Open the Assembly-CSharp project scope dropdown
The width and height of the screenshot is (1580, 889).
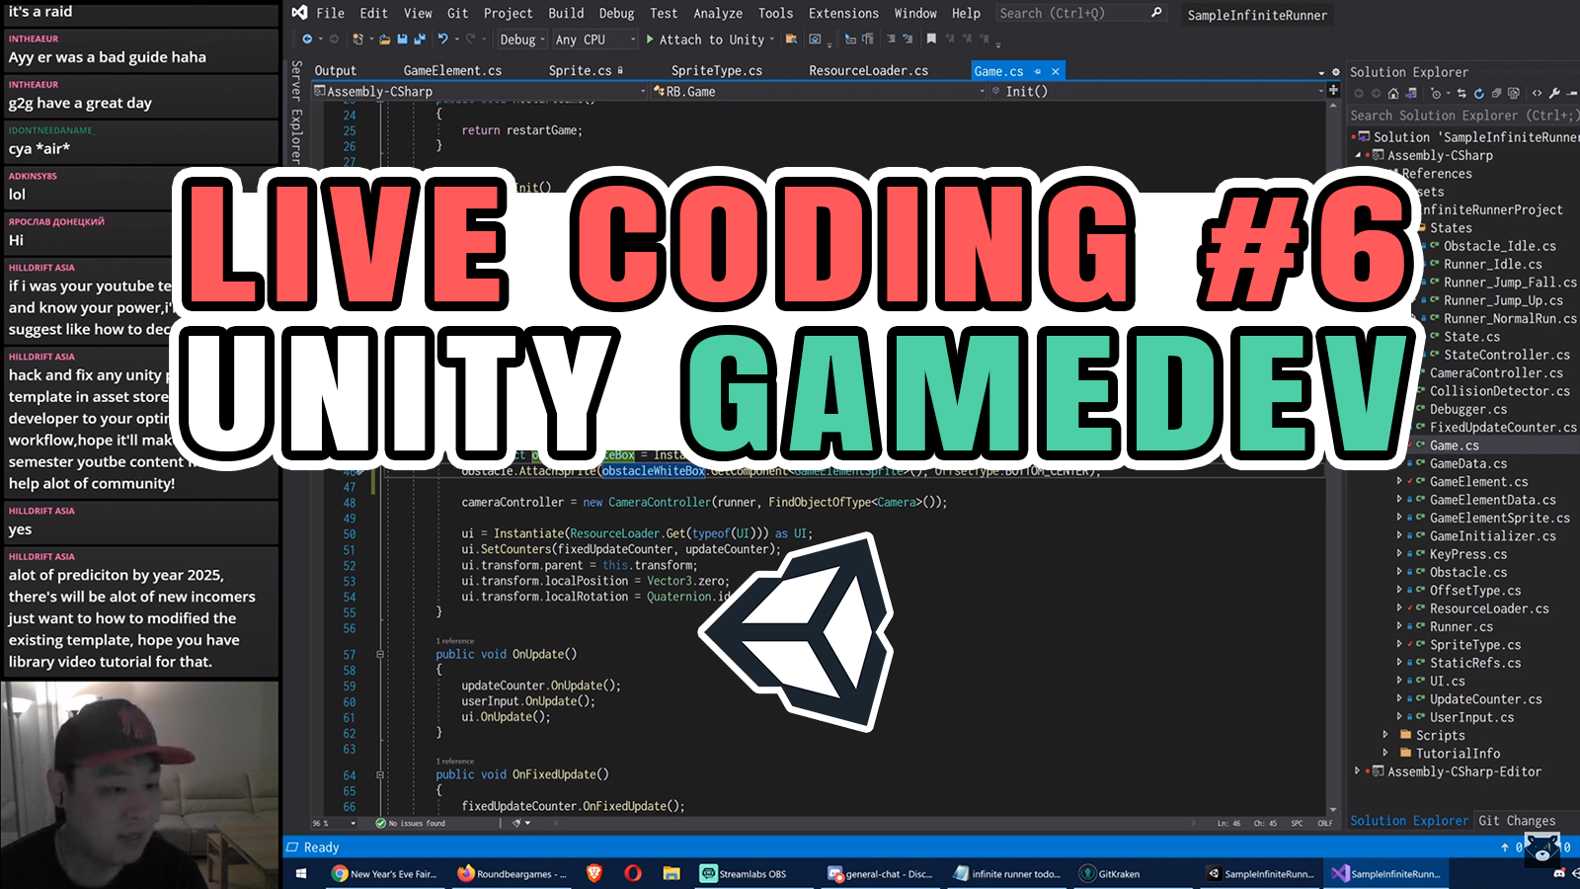point(480,91)
